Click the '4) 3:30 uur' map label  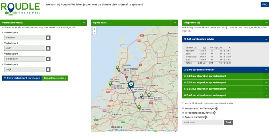tap(125, 70)
